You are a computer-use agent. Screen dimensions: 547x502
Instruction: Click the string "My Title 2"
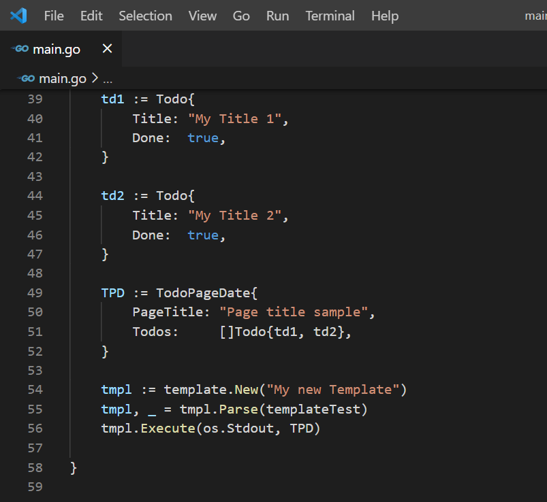pos(234,216)
